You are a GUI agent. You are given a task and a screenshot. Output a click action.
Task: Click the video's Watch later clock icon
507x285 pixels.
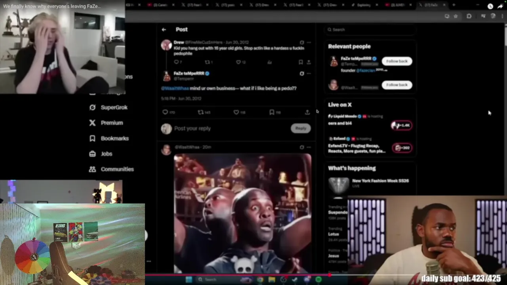tap(490, 6)
